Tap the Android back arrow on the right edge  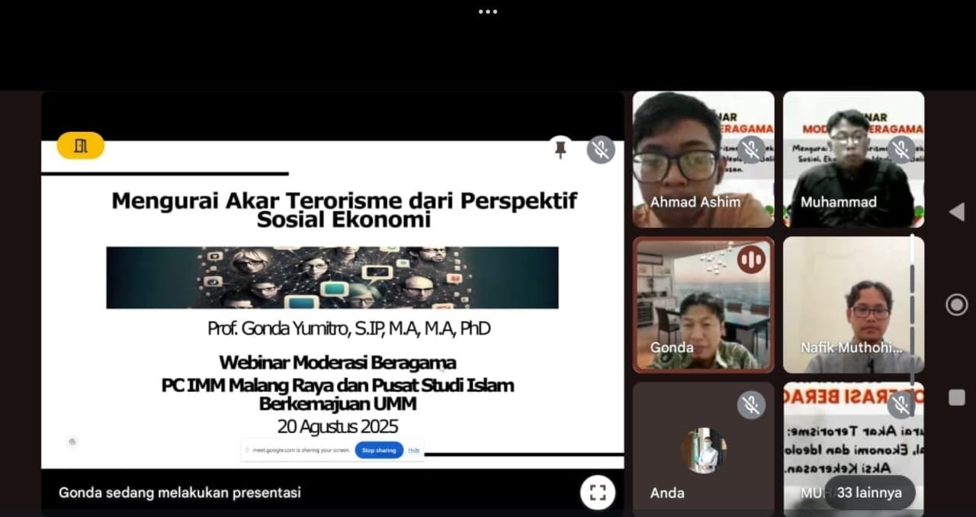955,213
